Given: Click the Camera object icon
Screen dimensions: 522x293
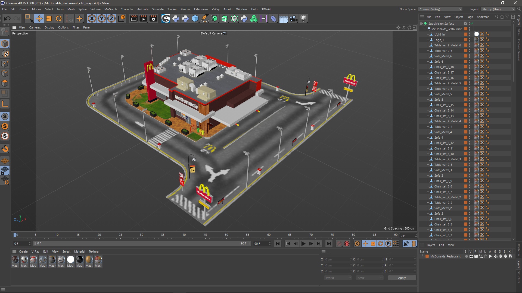Looking at the screenshot, I should (x=294, y=18).
